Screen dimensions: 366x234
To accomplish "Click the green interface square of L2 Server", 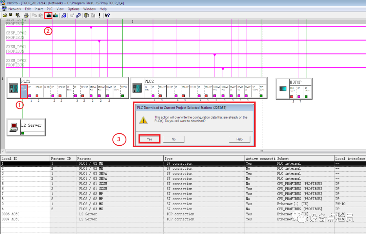I will [x=23, y=133].
